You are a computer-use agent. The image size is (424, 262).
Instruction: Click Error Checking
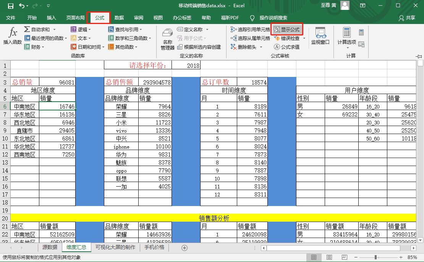287,38
